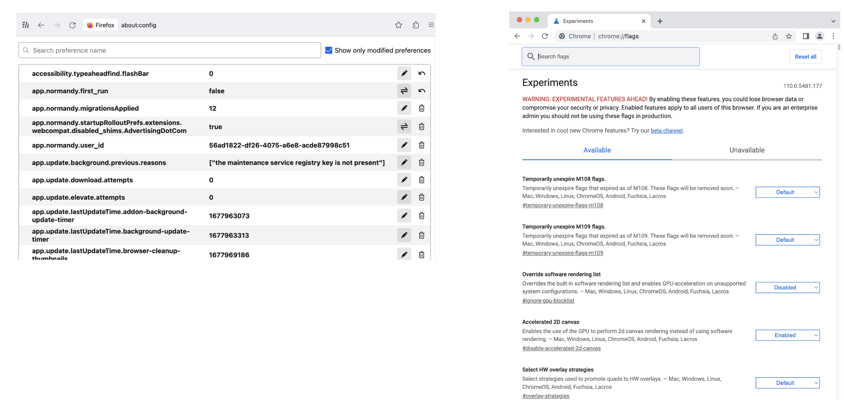The width and height of the screenshot is (844, 417).
Task: Reset app.normandy.first_run with undo arrow
Action: (x=422, y=91)
